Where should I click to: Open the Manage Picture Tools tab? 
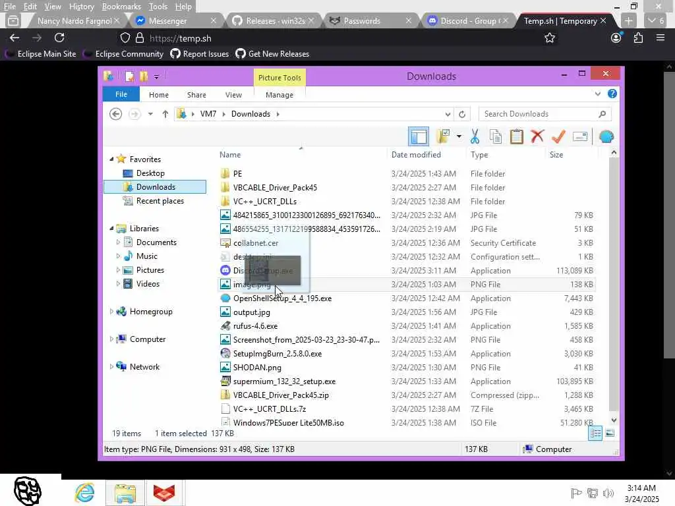tap(279, 95)
